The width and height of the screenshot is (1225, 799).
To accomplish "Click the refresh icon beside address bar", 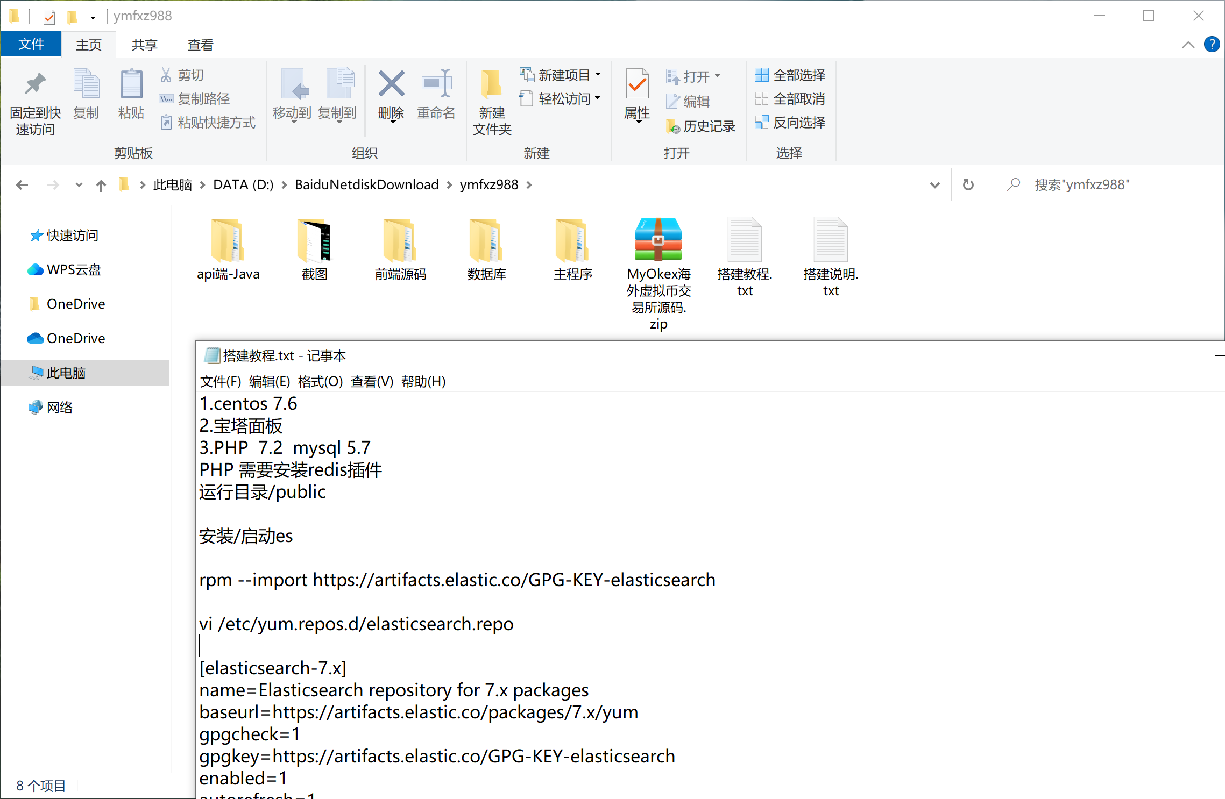I will [968, 185].
